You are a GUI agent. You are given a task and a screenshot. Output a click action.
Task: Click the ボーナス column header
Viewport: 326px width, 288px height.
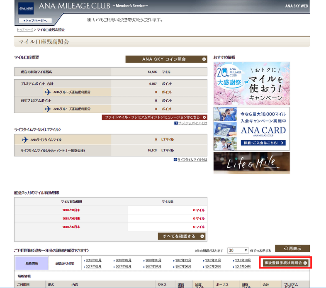(222, 284)
